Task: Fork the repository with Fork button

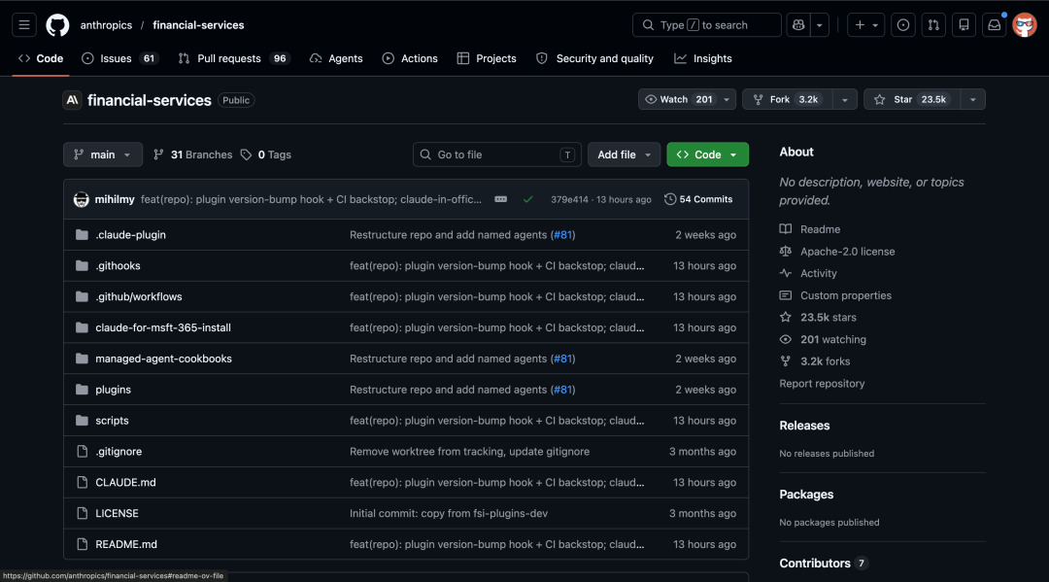Action: 788,99
